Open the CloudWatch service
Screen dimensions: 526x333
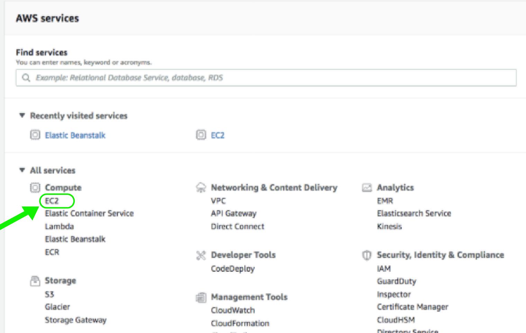[x=233, y=310]
